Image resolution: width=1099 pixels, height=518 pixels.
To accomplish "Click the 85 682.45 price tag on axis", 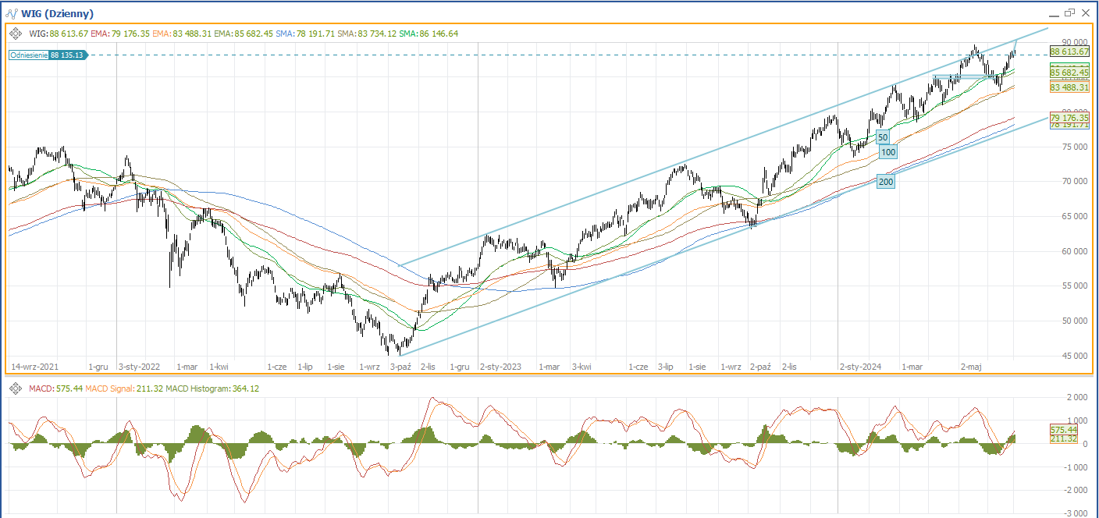I will point(1069,73).
